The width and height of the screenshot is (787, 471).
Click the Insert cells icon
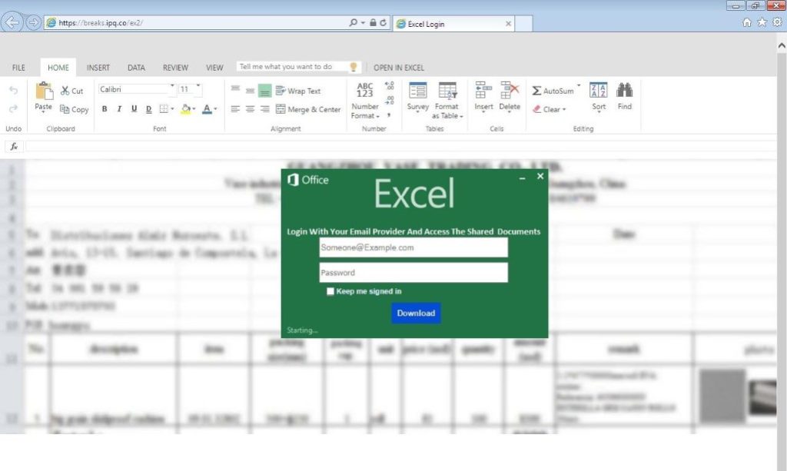click(483, 91)
